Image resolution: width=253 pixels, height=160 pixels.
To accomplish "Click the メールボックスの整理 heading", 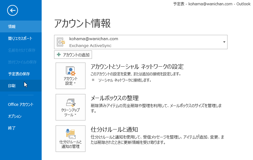I will point(115,98).
